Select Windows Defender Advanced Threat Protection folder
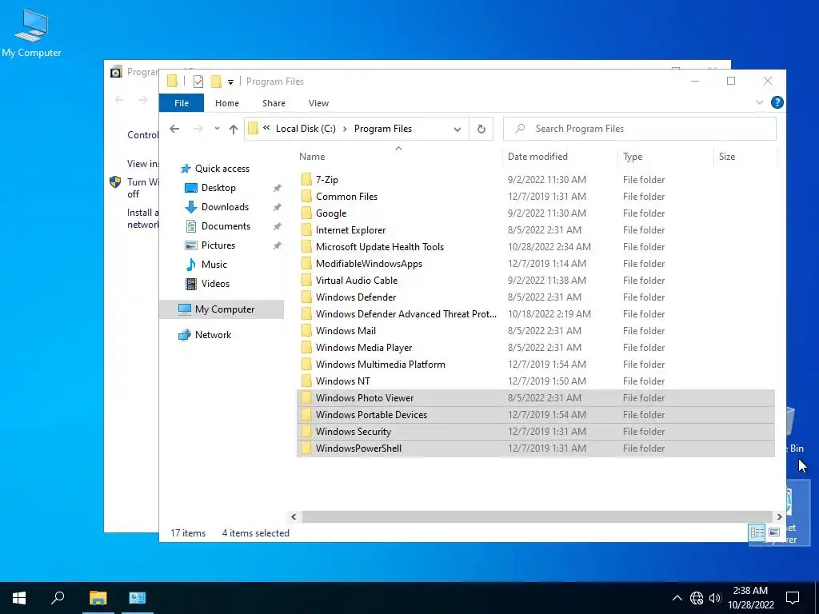The image size is (819, 614). 406,313
